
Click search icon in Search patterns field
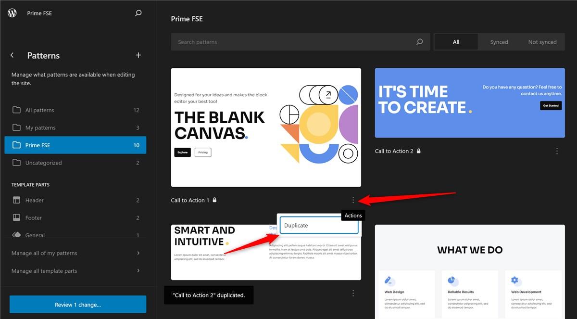pos(419,42)
